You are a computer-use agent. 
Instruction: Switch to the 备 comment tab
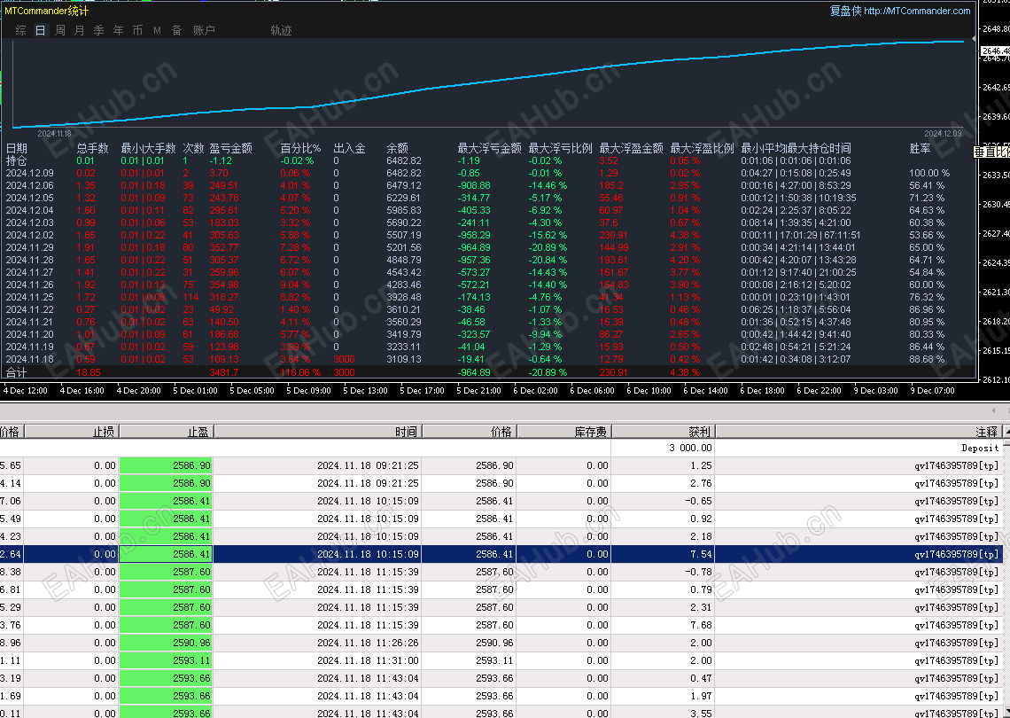point(176,30)
